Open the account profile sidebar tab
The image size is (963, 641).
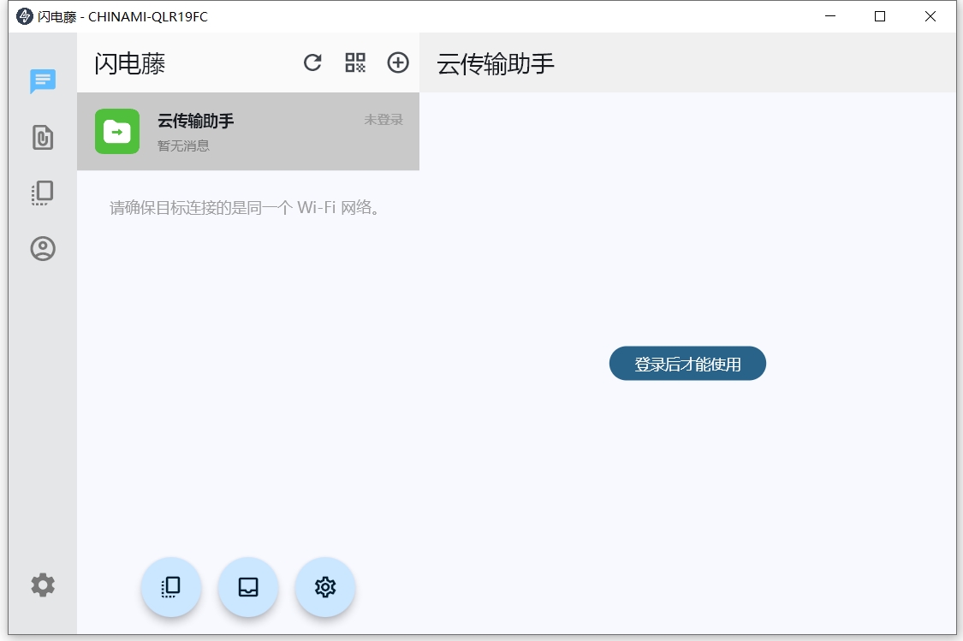click(x=43, y=249)
